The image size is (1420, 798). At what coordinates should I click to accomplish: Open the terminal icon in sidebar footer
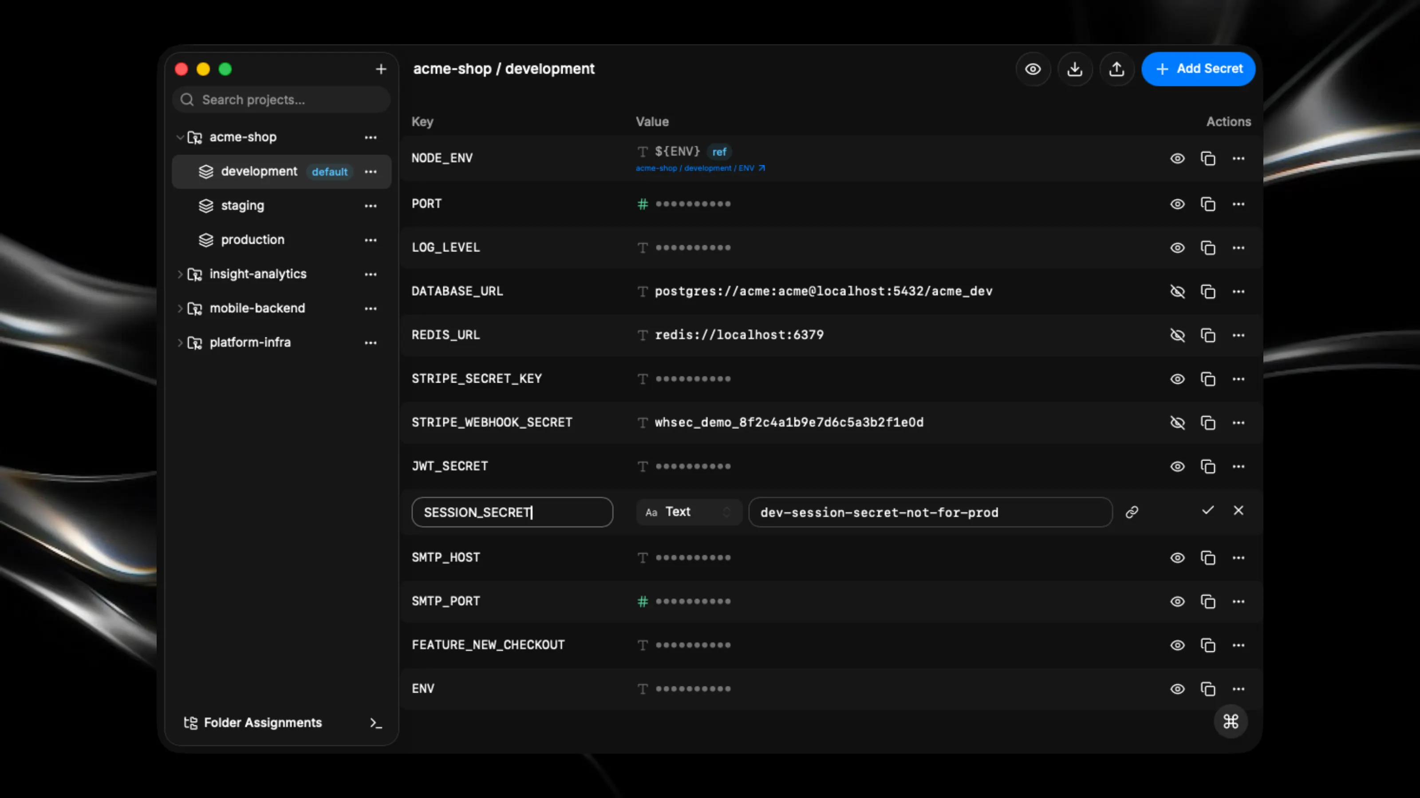point(376,723)
